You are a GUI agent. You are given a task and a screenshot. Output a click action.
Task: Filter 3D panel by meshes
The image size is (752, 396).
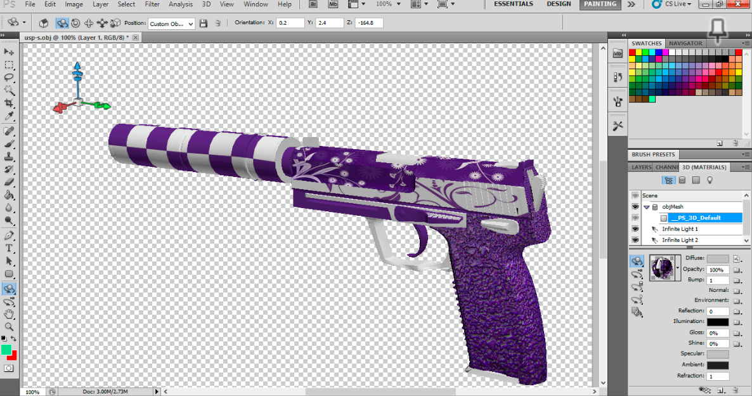682,180
